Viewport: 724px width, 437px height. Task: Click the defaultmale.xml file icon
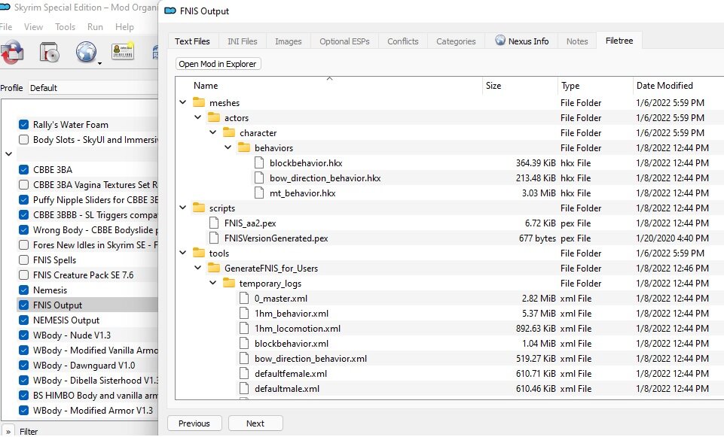point(244,389)
